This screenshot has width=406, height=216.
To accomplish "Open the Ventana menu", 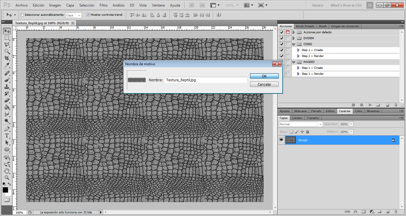I will (158, 5).
